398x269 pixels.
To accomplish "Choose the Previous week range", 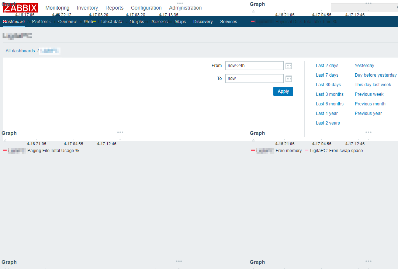I will [x=369, y=94].
